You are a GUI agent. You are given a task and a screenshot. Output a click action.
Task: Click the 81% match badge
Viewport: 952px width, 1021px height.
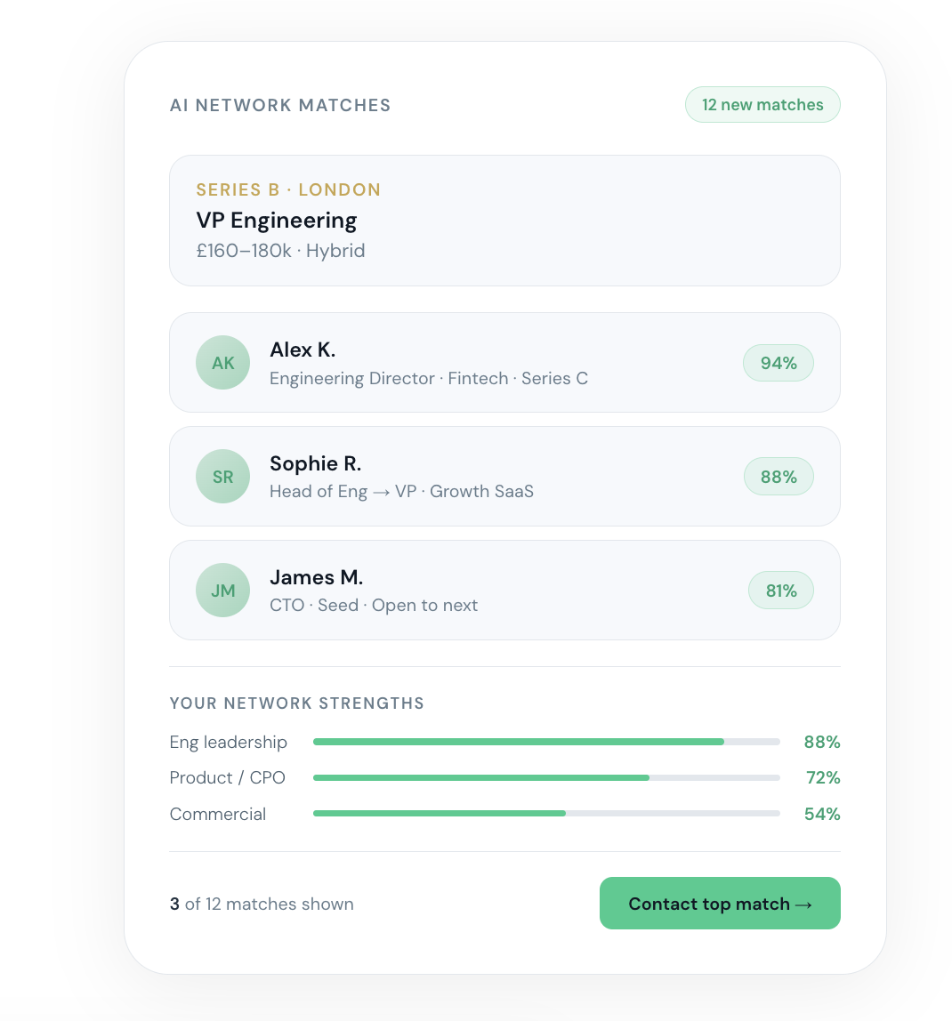780,591
